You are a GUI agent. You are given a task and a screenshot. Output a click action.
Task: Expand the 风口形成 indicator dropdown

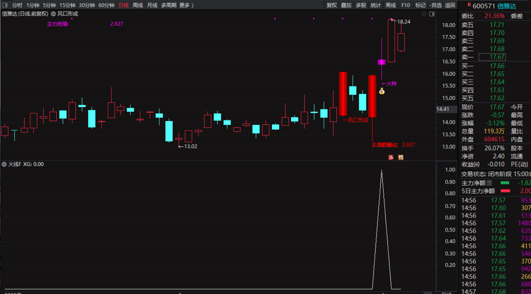[53, 14]
